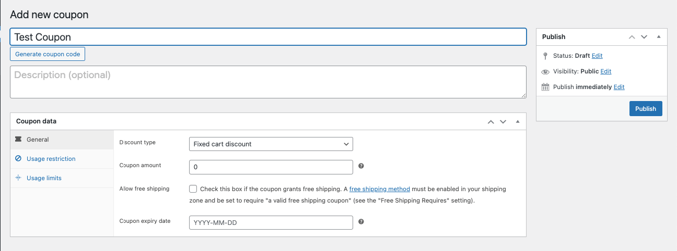This screenshot has width=677, height=251.
Task: Collapse the Coupon data panel toggle
Action: (x=518, y=121)
